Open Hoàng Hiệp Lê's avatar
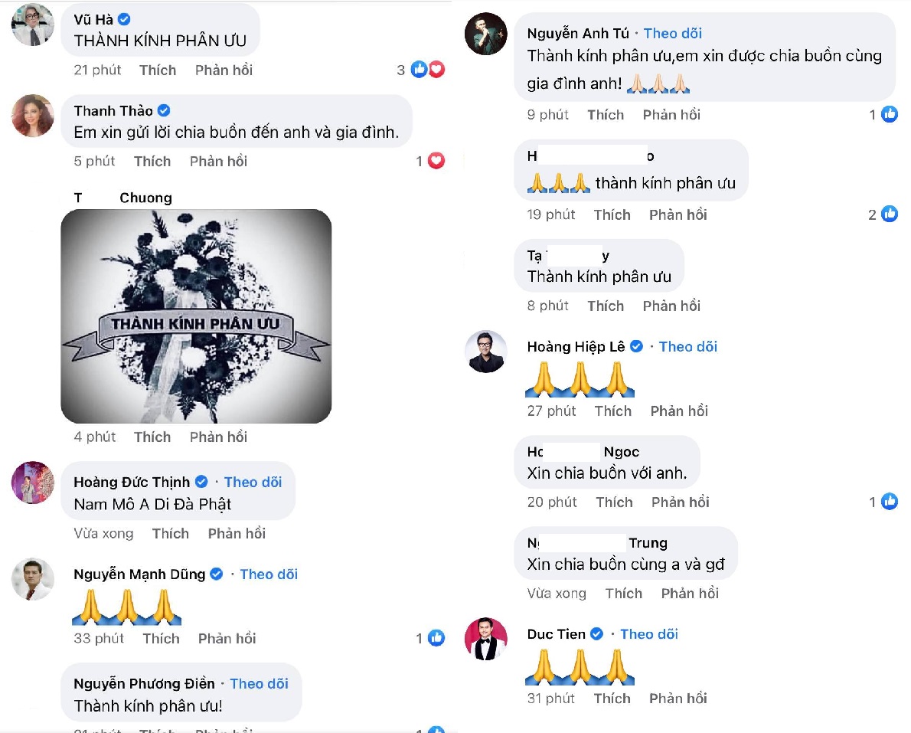The height and width of the screenshot is (733, 911). [485, 352]
